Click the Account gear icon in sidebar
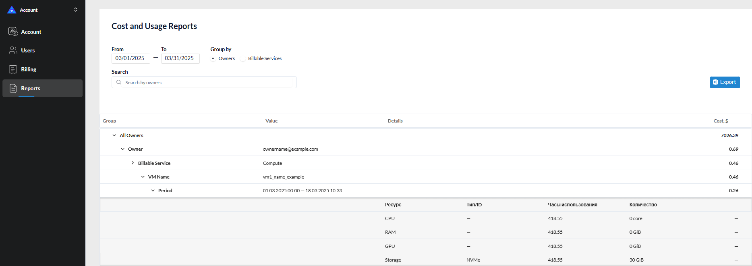Image resolution: width=752 pixels, height=266 pixels. 13,31
